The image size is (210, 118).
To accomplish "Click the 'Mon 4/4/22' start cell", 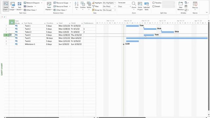I will [x=65, y=32].
